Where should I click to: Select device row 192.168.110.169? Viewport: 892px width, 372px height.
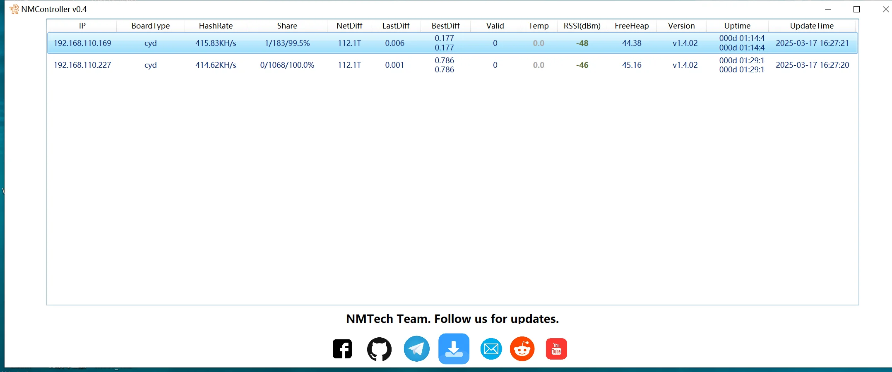click(x=452, y=43)
